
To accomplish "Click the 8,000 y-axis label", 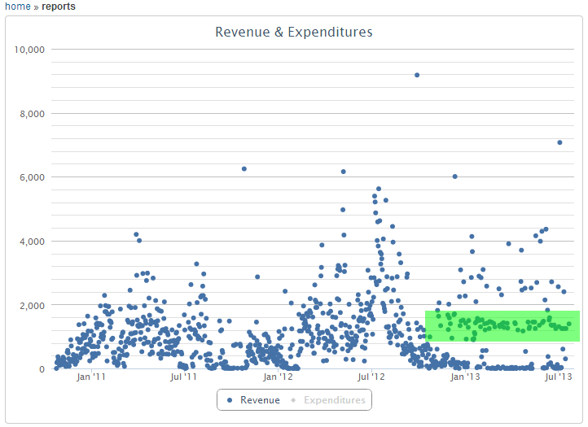I will [31, 114].
